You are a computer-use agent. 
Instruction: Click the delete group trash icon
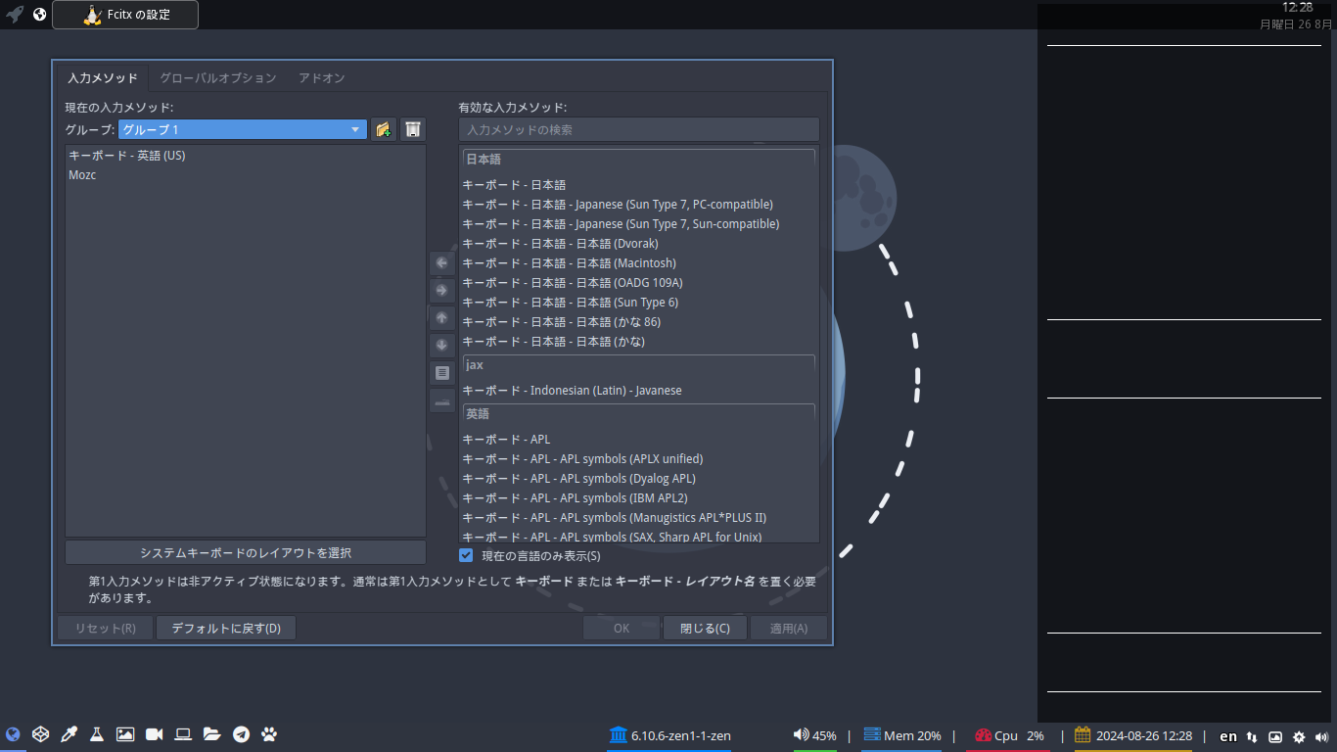[x=413, y=129]
